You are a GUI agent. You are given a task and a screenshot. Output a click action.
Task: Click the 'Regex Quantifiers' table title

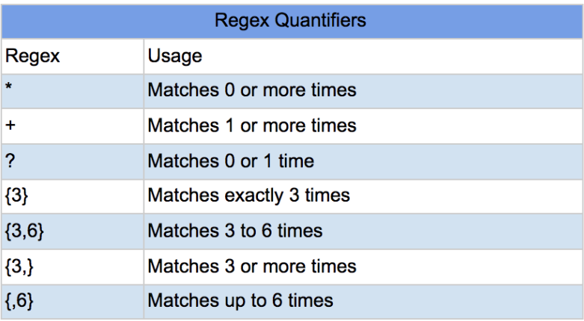pos(291,20)
